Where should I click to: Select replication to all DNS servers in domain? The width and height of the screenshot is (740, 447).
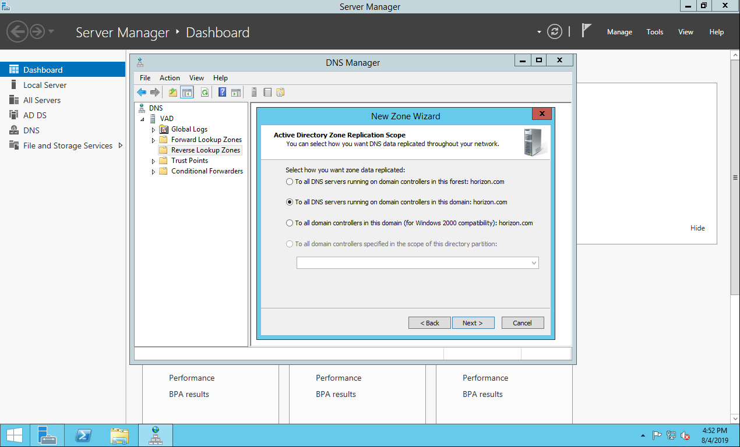tap(290, 203)
